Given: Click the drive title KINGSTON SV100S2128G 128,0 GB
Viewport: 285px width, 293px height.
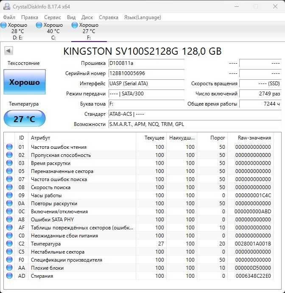Looking at the screenshot, I should click(142, 51).
